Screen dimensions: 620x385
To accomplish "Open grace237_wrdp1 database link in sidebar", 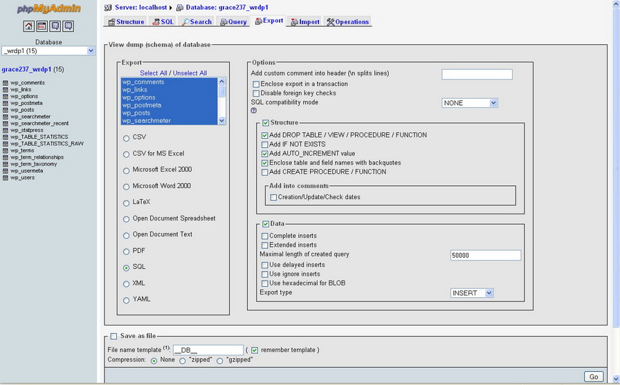I will (x=26, y=70).
